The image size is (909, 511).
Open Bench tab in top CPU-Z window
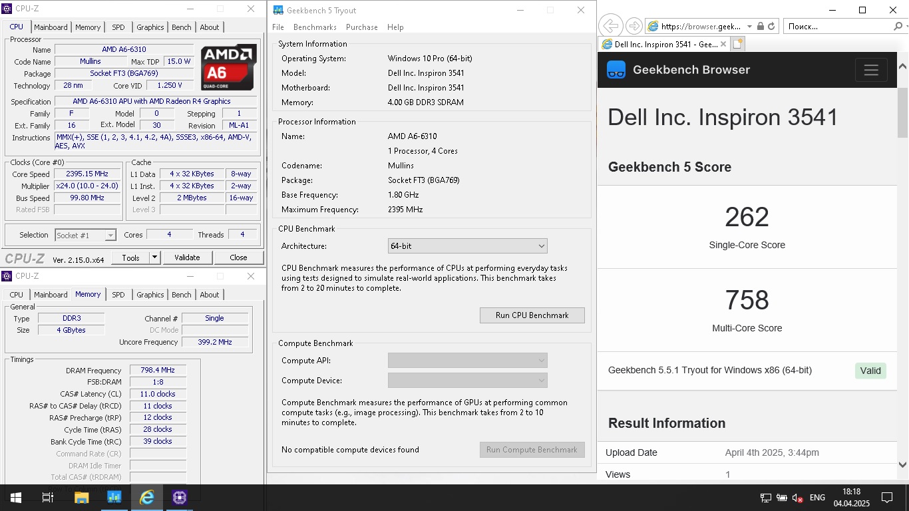click(182, 27)
